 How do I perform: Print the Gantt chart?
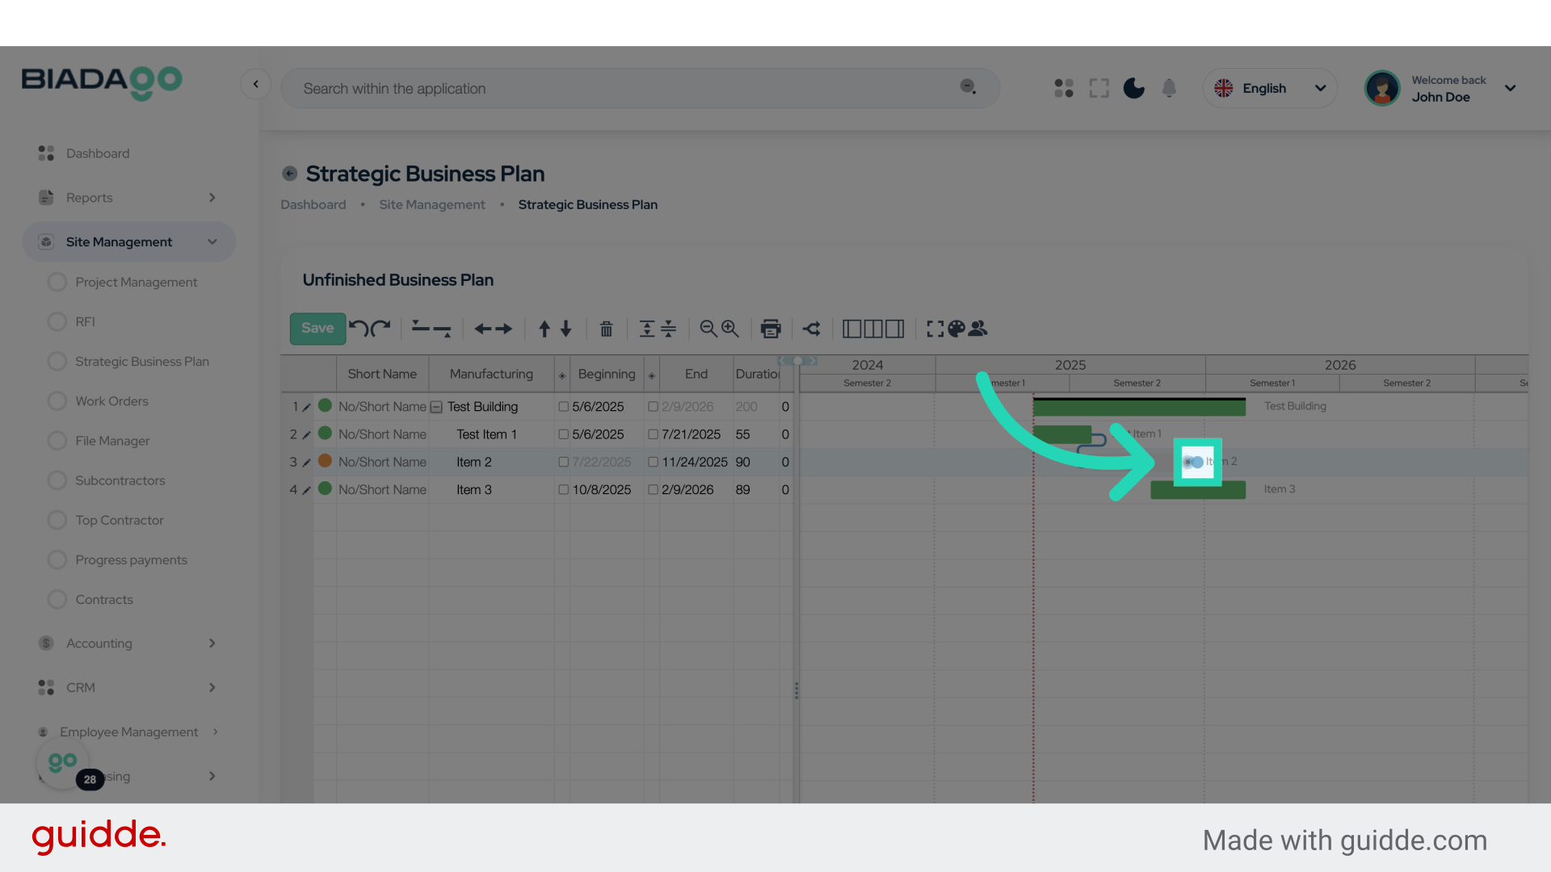771,329
